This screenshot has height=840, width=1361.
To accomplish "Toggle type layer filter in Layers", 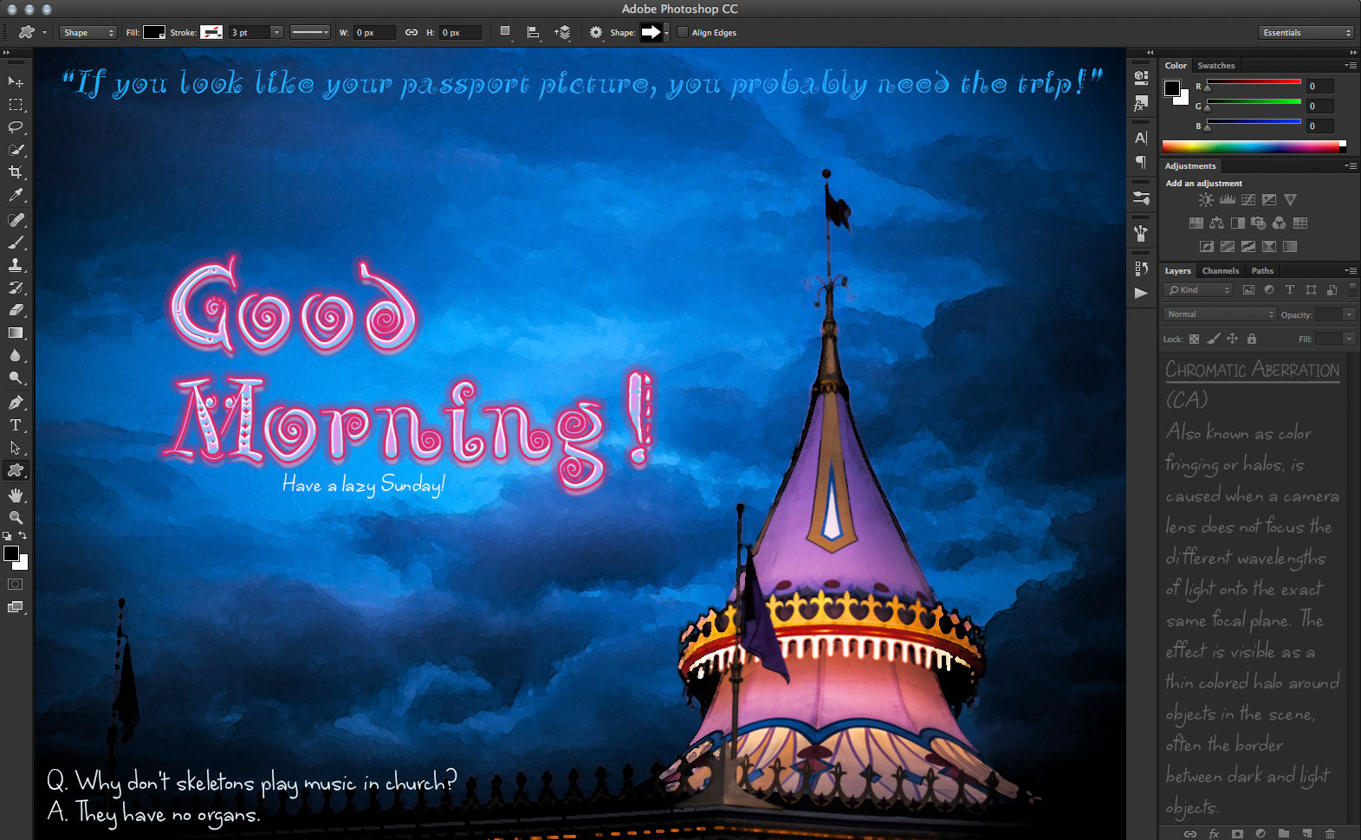I will coord(1290,290).
